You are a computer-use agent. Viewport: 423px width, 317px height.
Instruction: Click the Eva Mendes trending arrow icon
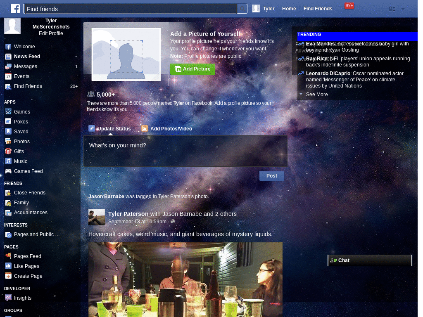pos(301,44)
